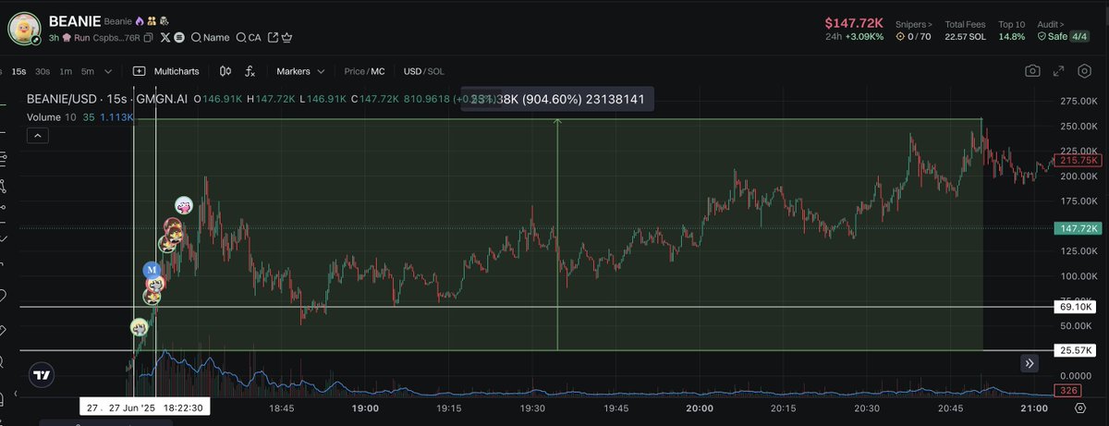Switch denomination to SOL
The image size is (1109, 426).
(435, 71)
